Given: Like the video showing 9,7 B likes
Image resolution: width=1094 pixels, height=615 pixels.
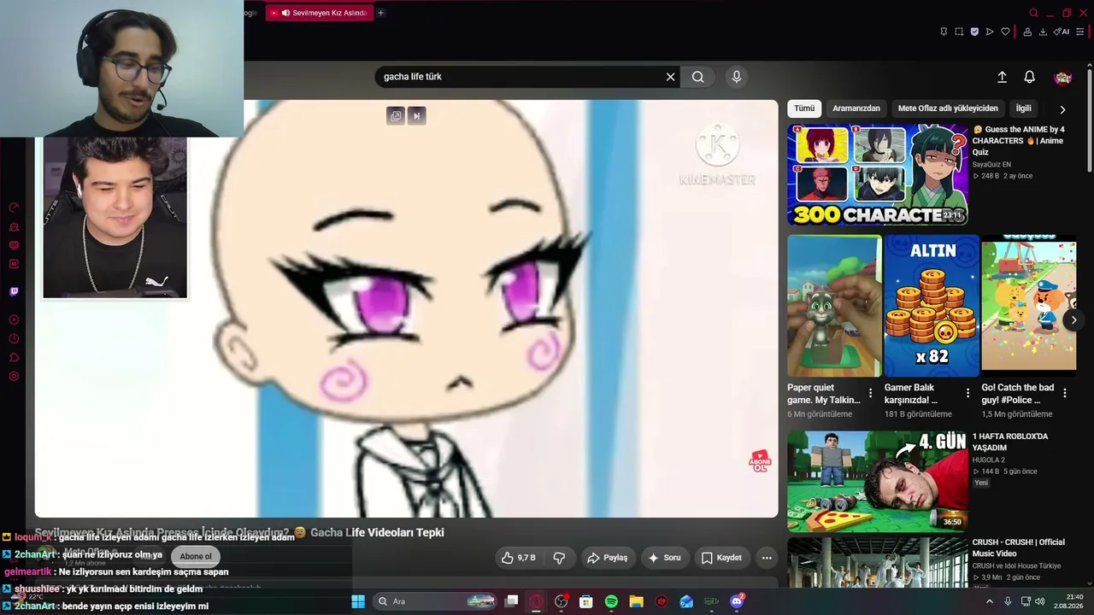Looking at the screenshot, I should pos(518,558).
